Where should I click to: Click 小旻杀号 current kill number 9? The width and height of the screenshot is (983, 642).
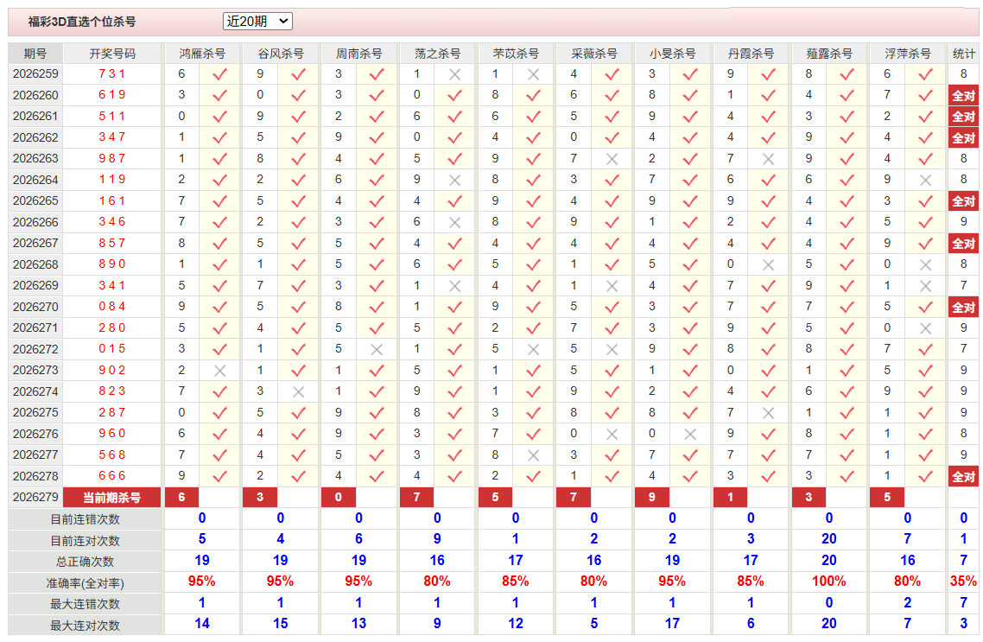(652, 498)
